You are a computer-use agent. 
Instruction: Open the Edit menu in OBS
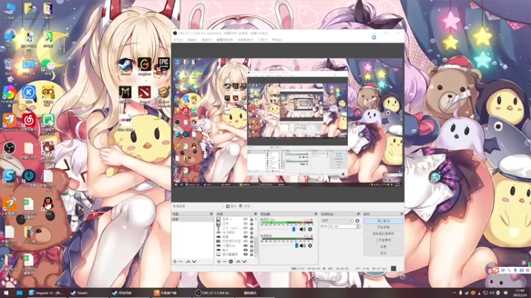coord(192,40)
